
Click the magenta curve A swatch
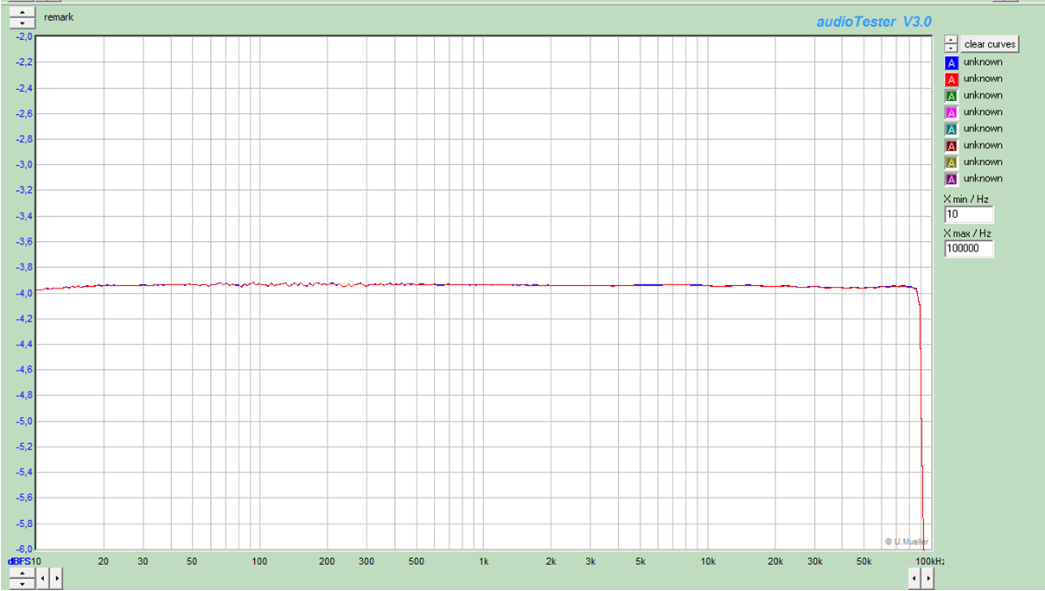tap(952, 112)
